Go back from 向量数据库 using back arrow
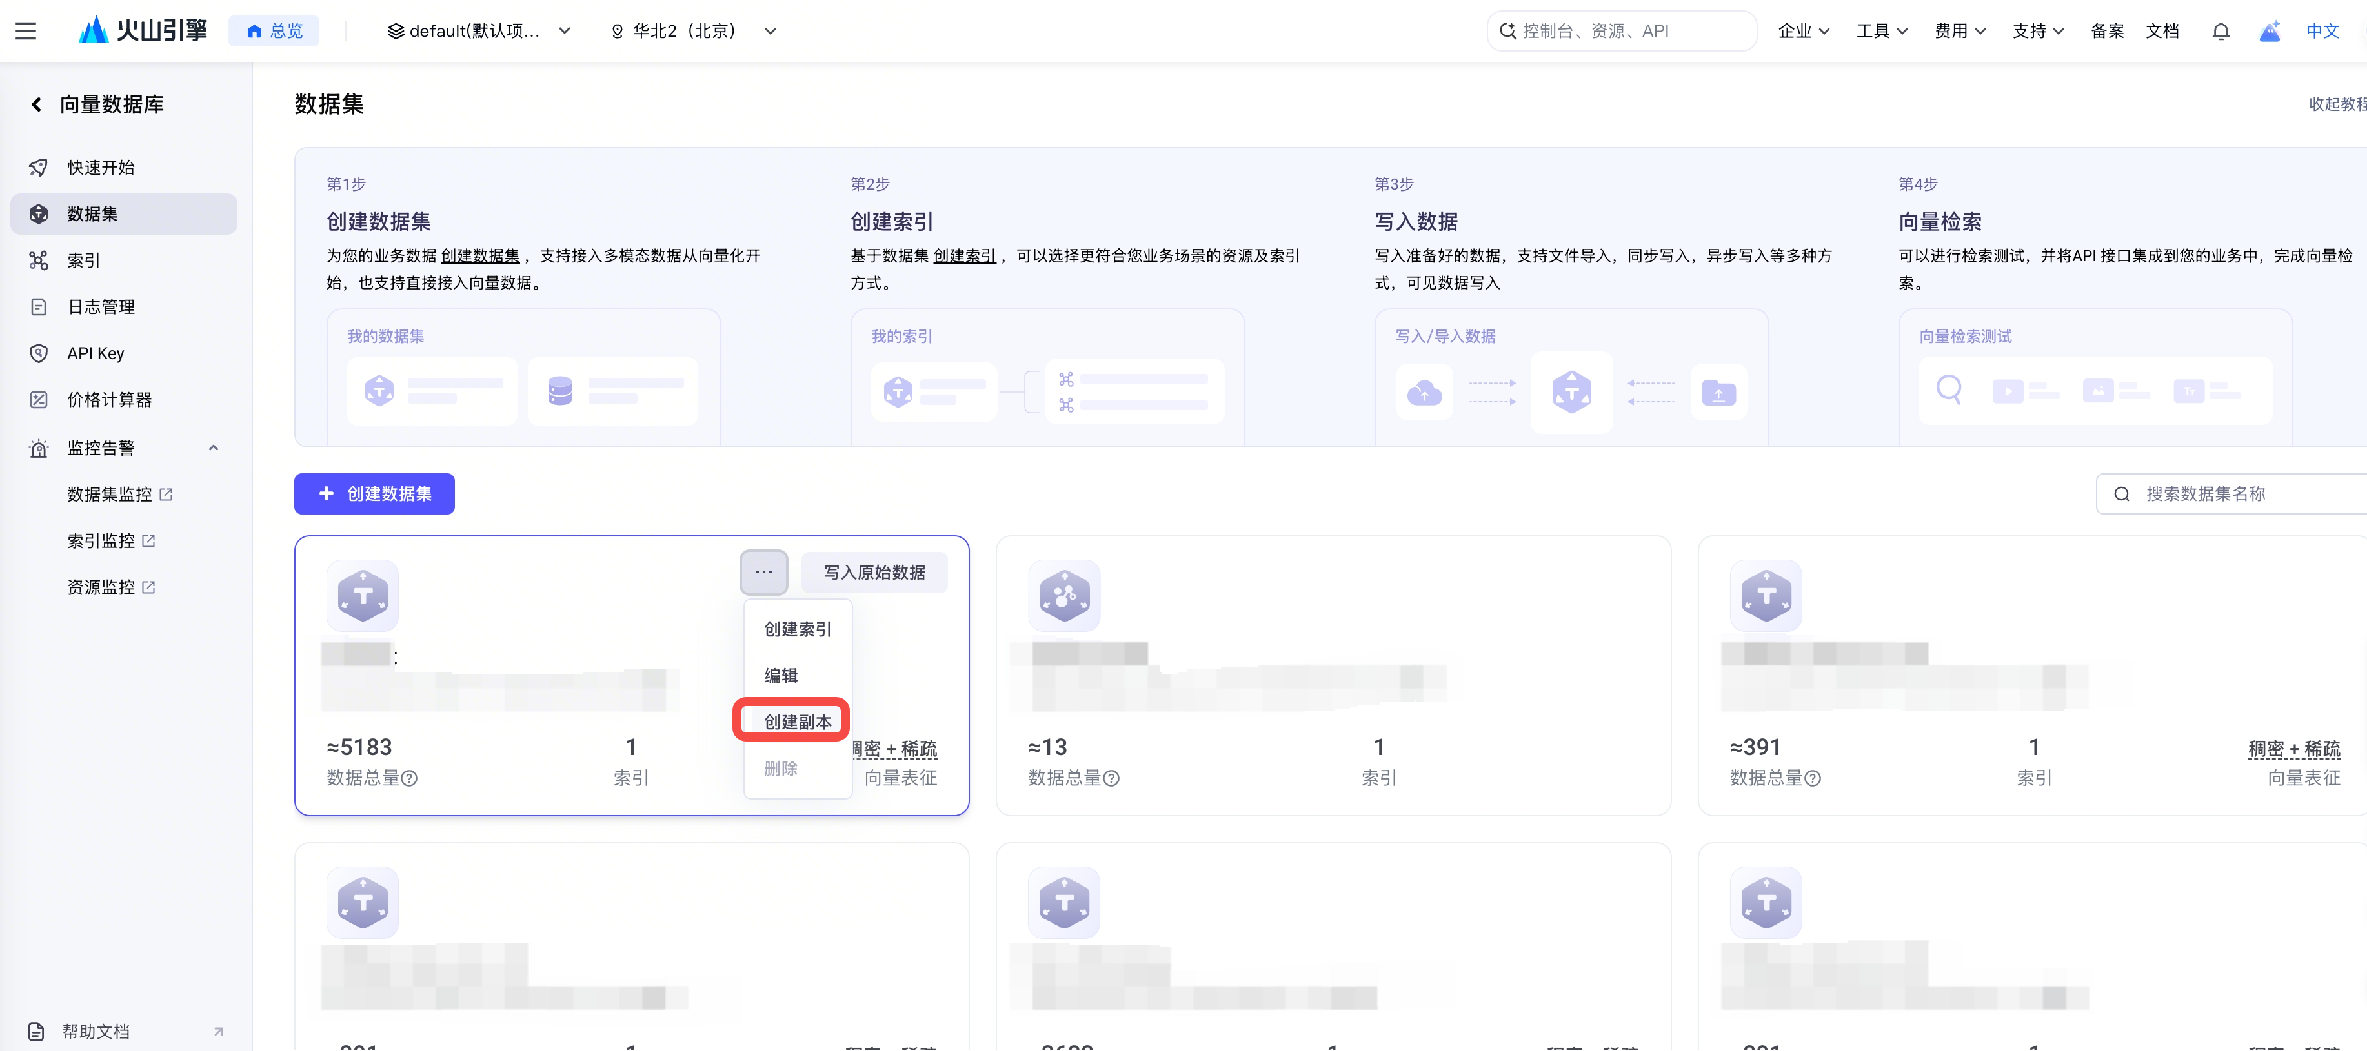 [36, 104]
